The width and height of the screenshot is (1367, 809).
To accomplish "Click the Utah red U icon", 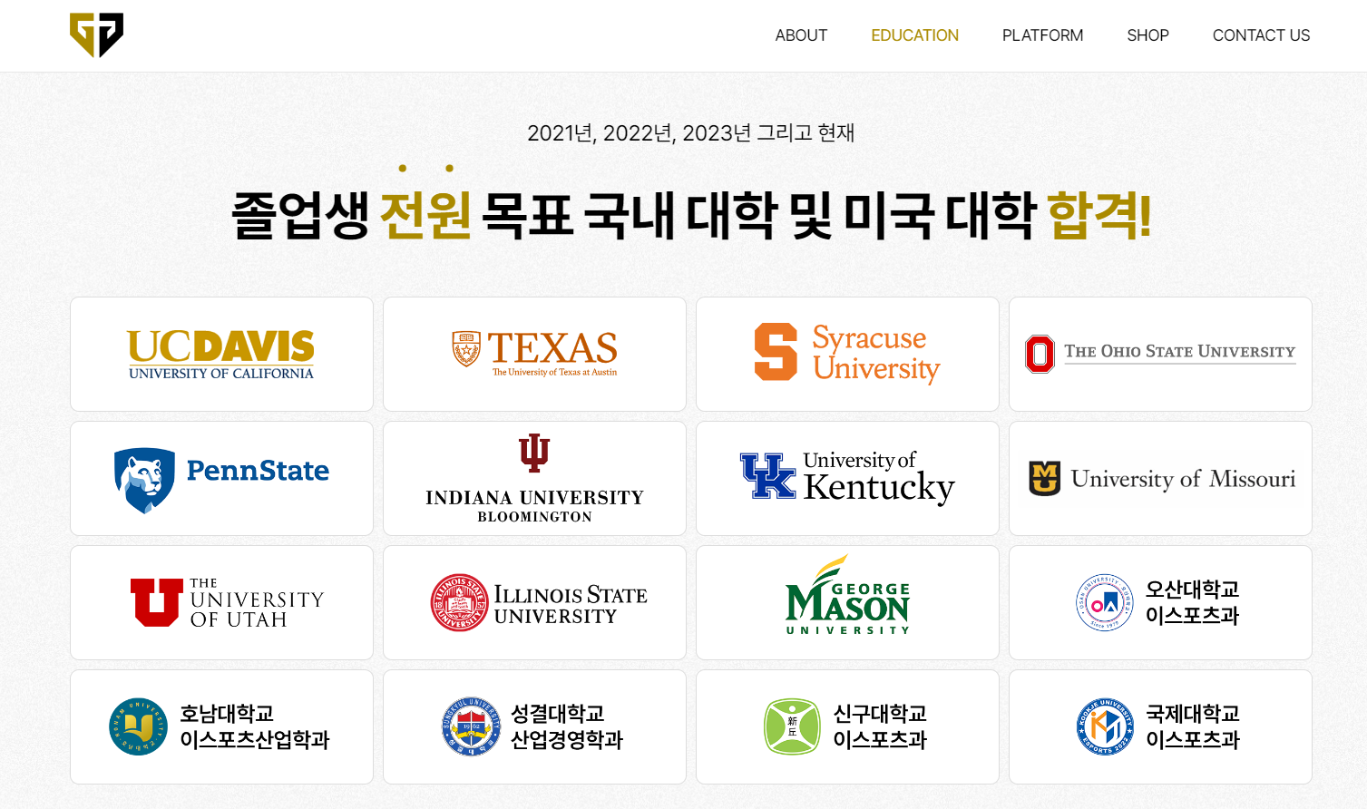I will 156,602.
